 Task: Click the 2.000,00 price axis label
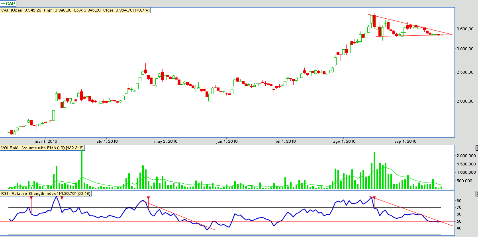point(466,101)
